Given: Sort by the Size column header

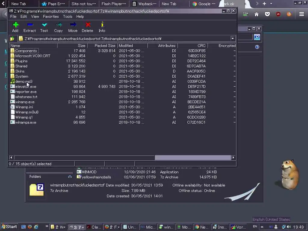Looking at the screenshot, I should 72,46.
